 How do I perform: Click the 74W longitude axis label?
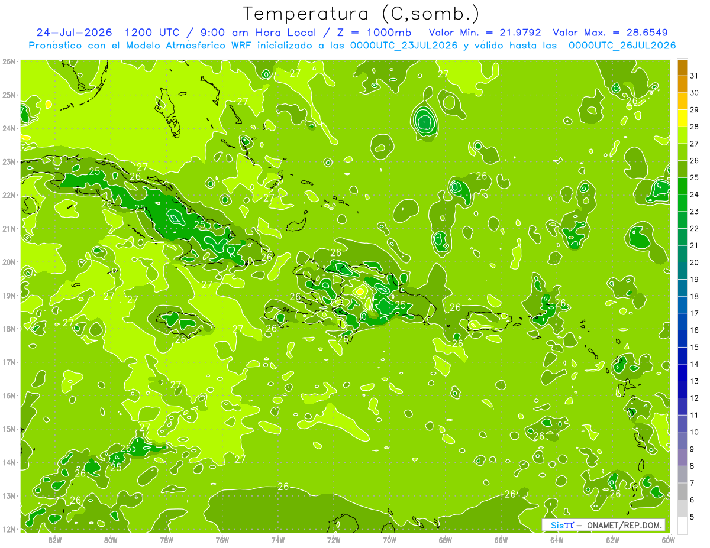278,539
